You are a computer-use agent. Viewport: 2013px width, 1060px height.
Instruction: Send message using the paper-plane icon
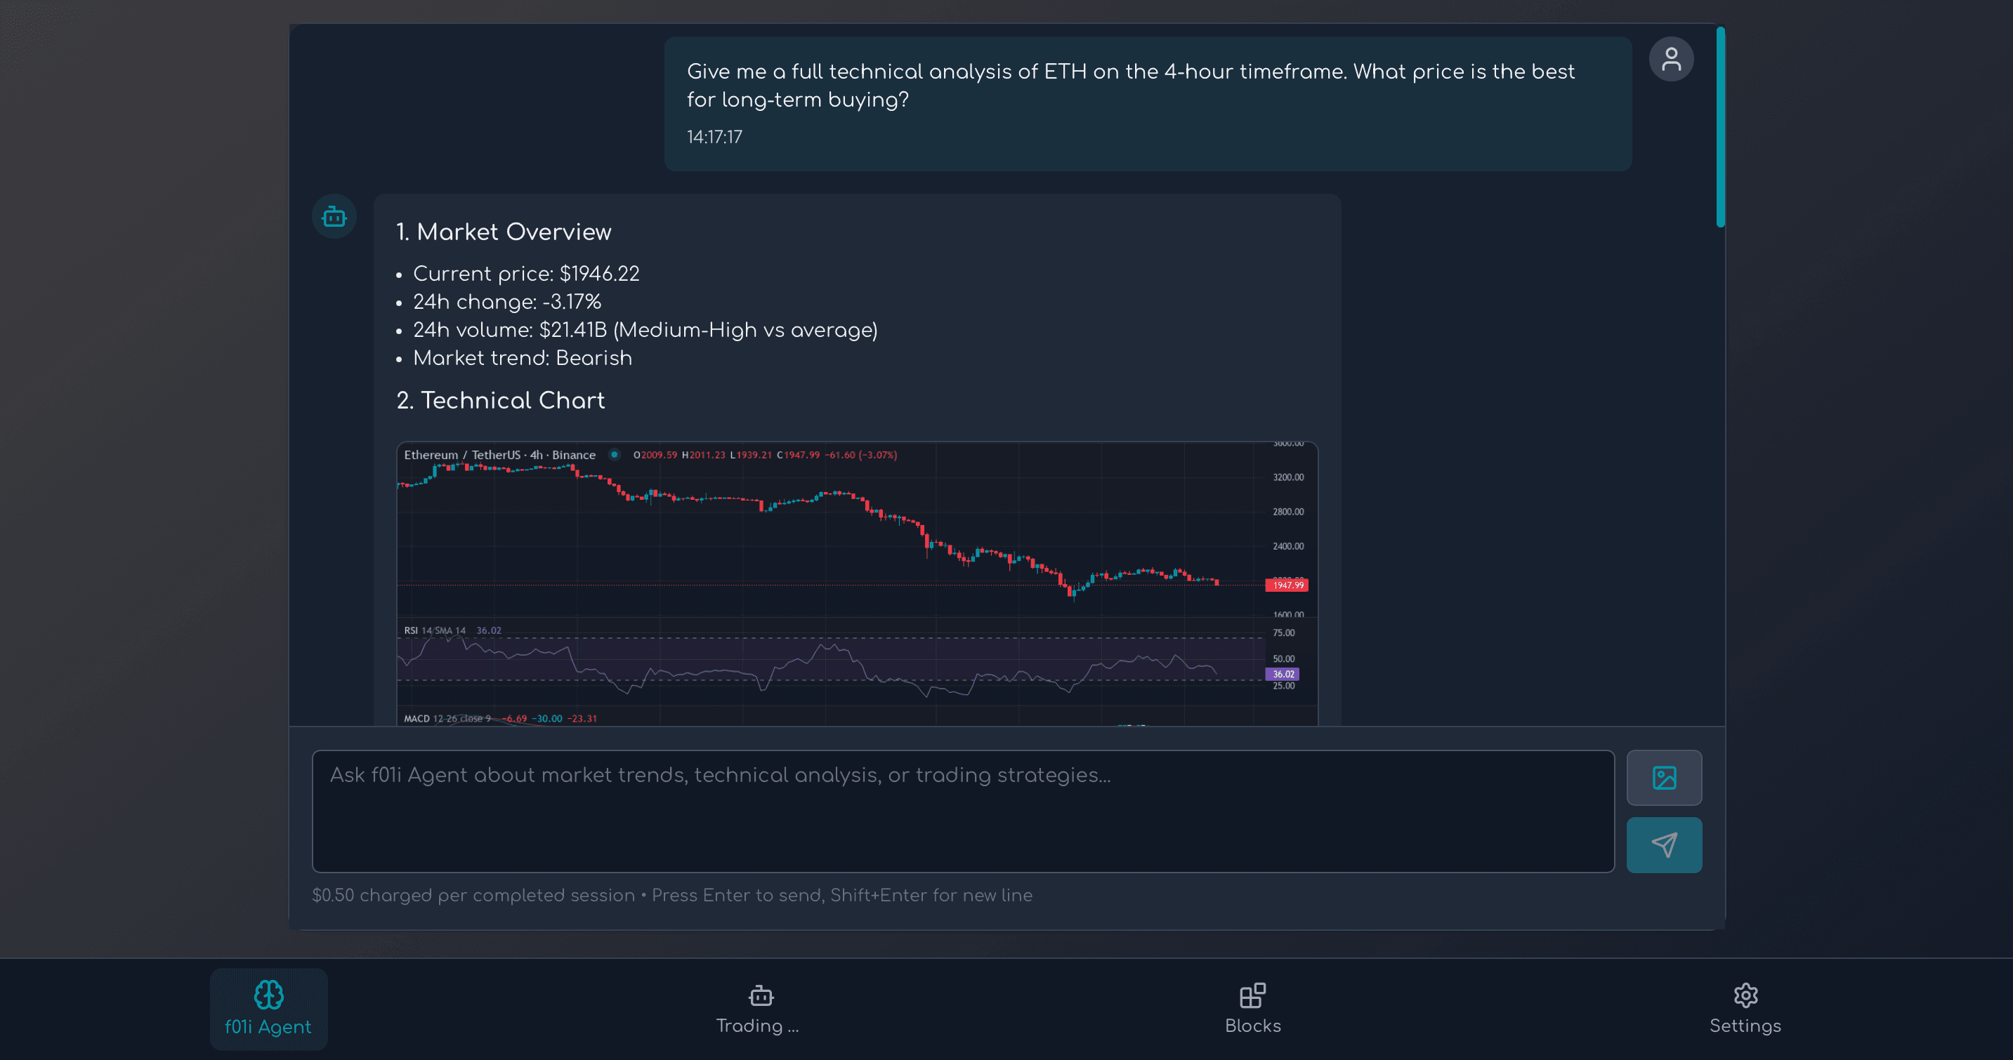tap(1665, 844)
